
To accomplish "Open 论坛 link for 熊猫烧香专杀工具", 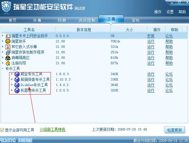I will [169, 80].
